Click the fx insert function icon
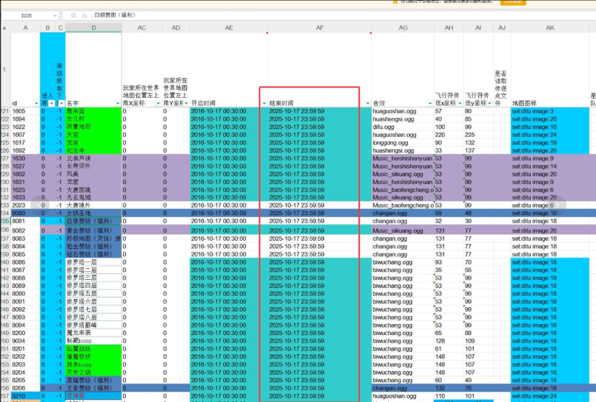This screenshot has width=596, height=402. click(85, 16)
